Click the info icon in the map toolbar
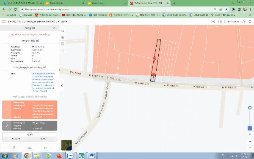The height and width of the screenshot is (159, 254). pos(63,50)
